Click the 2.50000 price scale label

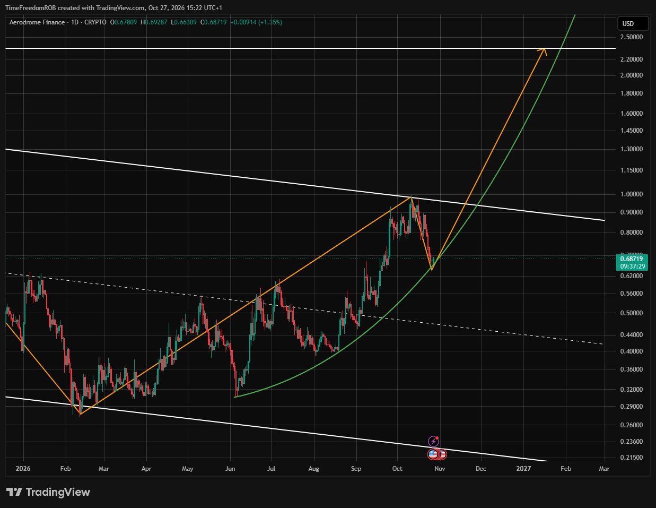631,37
